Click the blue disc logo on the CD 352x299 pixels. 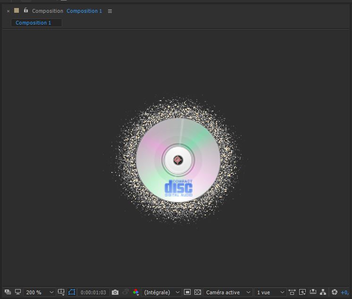pos(179,188)
